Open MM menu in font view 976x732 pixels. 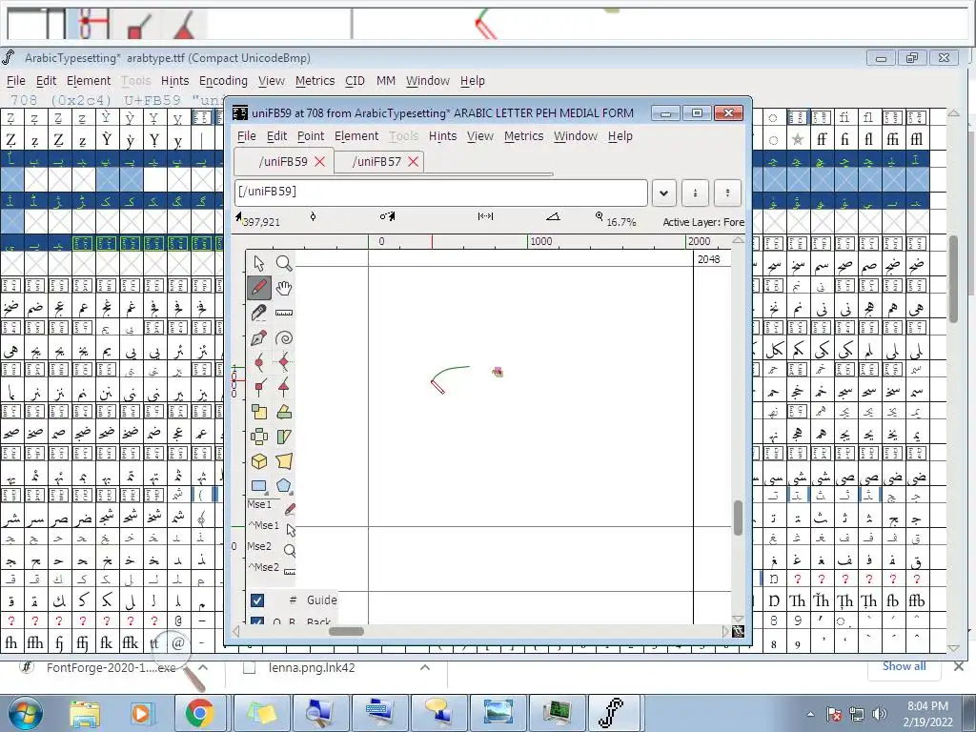[x=386, y=81]
